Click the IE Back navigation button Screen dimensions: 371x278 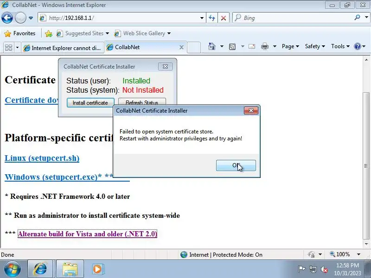pyautogui.click(x=7, y=18)
